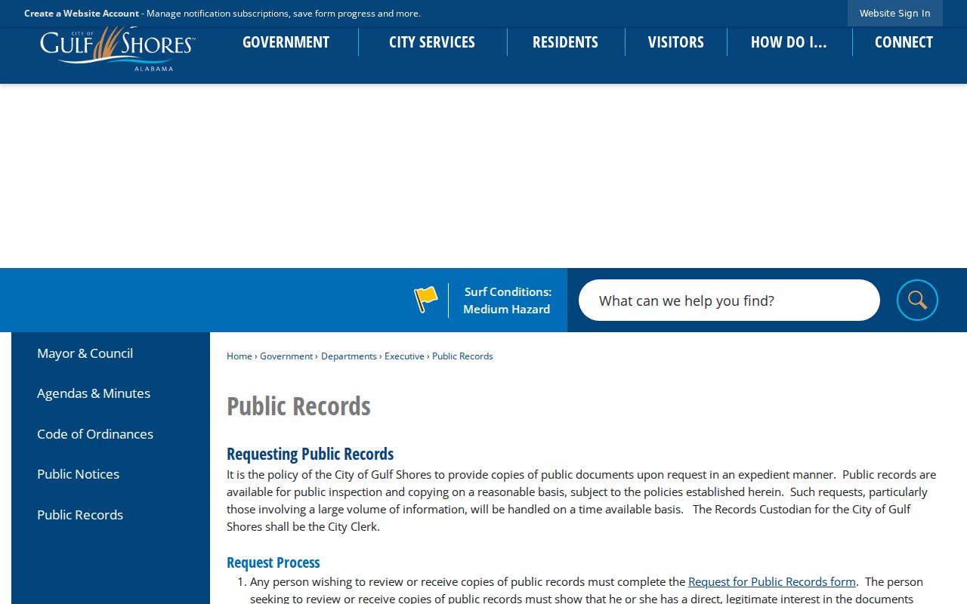The width and height of the screenshot is (967, 604).
Task: Open Agendas & Minutes in the sidebar
Action: 94,393
